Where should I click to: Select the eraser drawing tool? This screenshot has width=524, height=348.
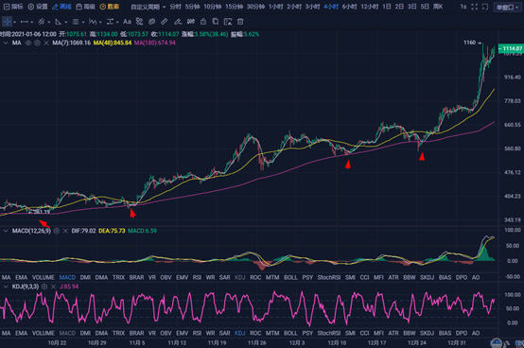pyautogui.click(x=178, y=22)
